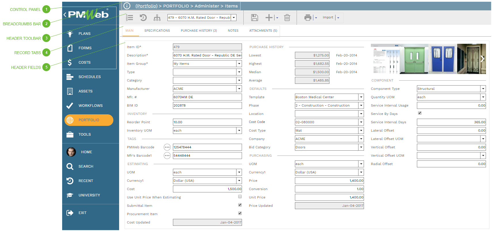This screenshot has width=492, height=231.
Task: Click the Portfolio breadcrumb link
Action: [x=146, y=6]
